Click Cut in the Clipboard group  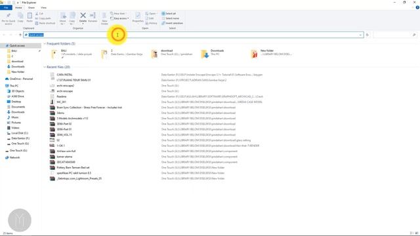pos(39,13)
